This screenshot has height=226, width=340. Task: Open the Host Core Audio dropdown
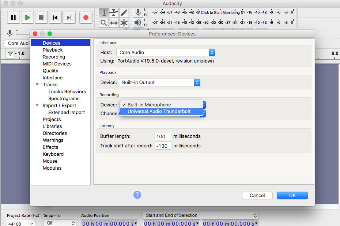click(165, 52)
